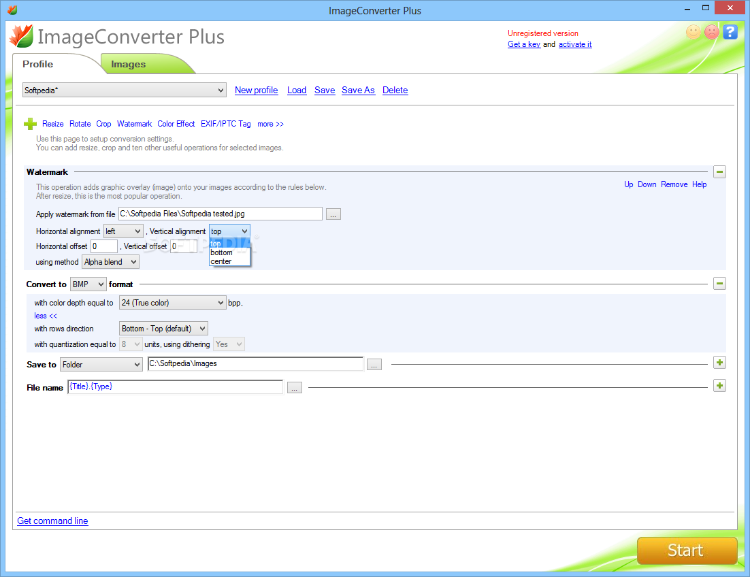This screenshot has height=577, width=750.
Task: Move the Watermark operation Down
Action: [647, 184]
